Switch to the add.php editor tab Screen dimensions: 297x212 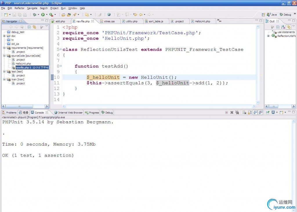[x=60, y=21]
